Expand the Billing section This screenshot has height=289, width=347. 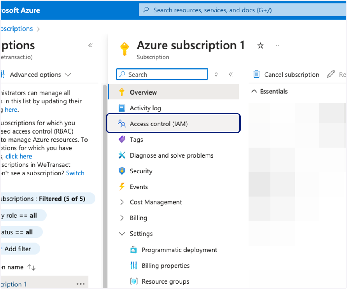tap(122, 218)
